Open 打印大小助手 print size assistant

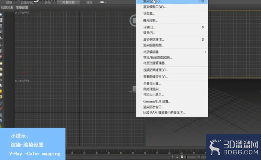tap(172, 94)
